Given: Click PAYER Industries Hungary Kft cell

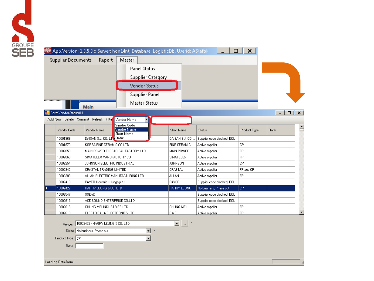Looking at the screenshot, I should click(126, 182).
